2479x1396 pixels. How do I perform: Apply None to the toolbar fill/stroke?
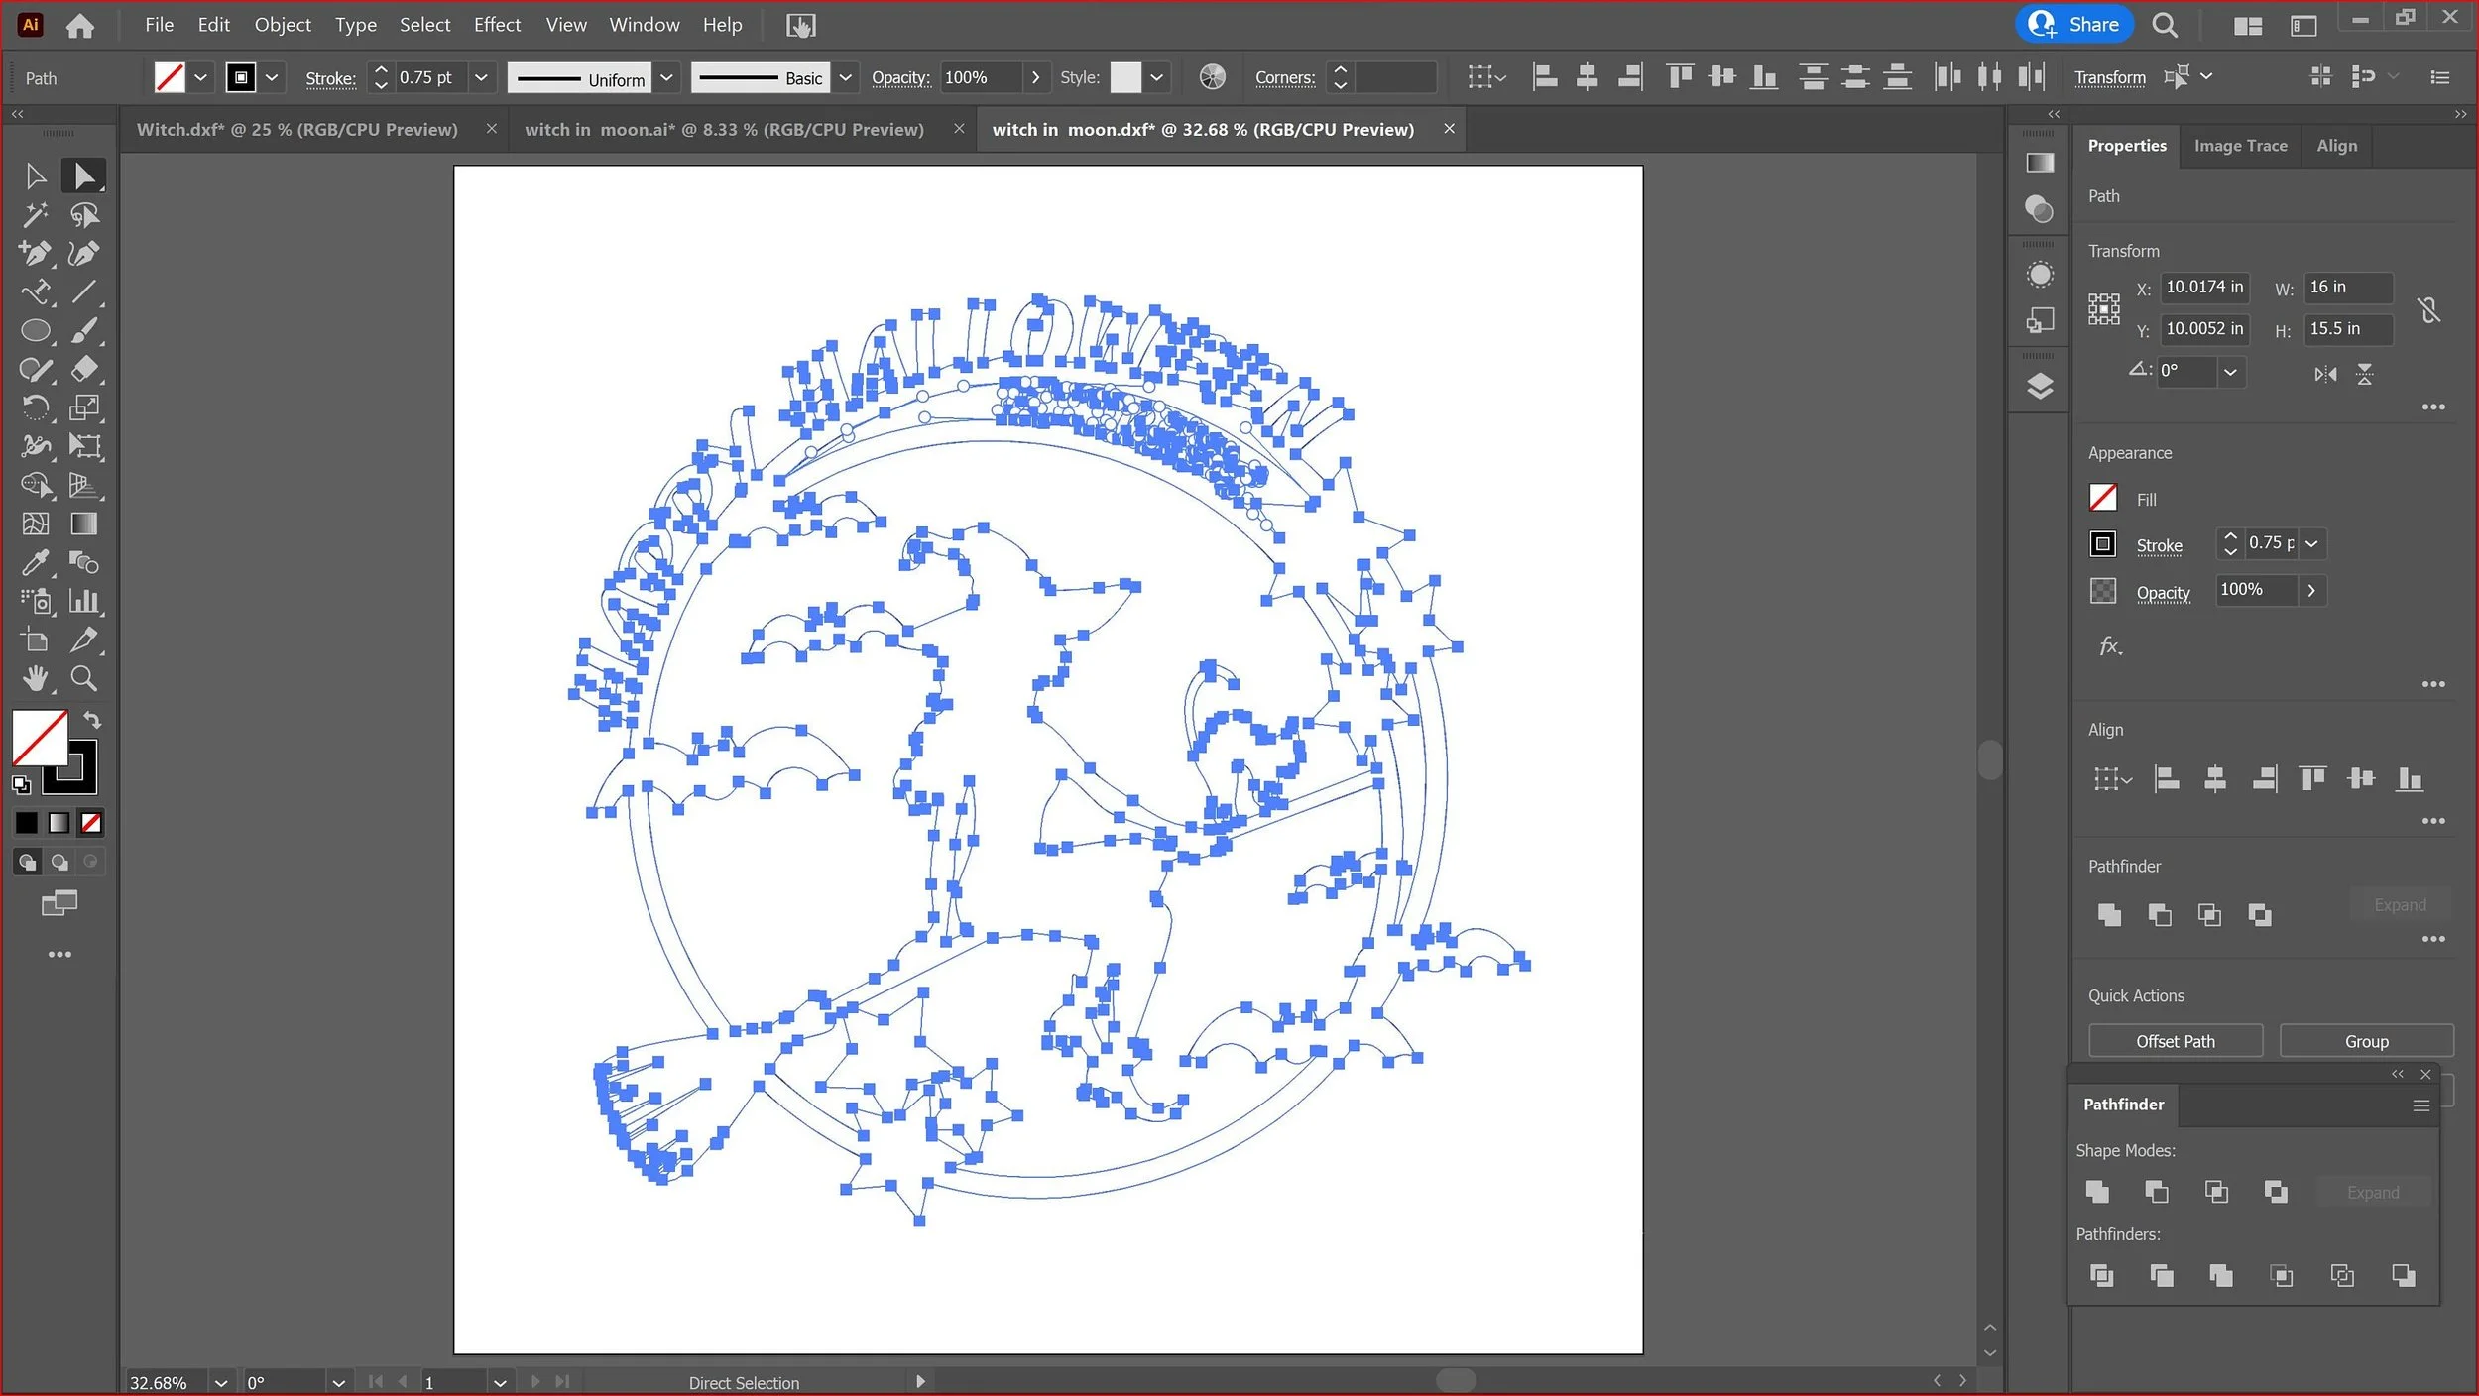91,822
